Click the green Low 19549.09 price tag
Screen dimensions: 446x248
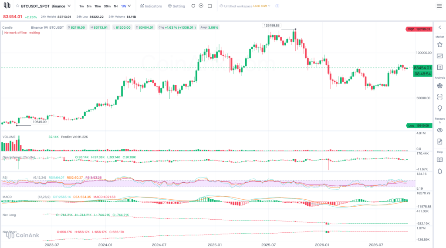tap(419, 126)
